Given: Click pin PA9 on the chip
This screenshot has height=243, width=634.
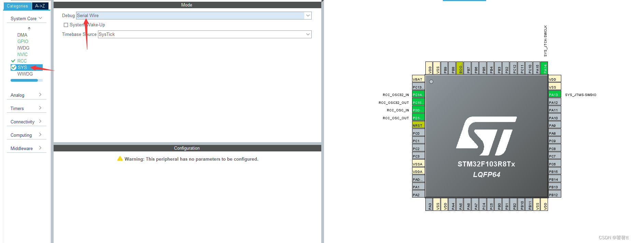Looking at the screenshot, I should 555,125.
